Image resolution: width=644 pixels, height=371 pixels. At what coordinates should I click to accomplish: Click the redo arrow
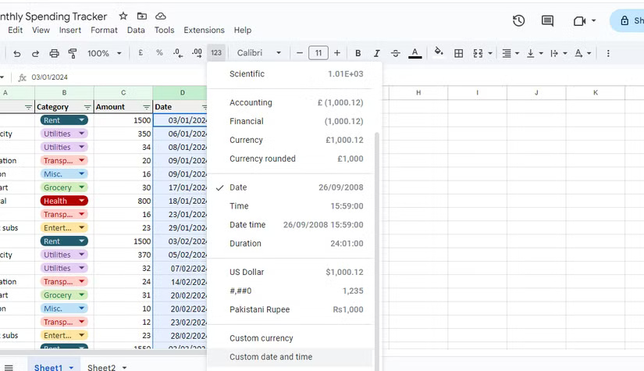(35, 53)
